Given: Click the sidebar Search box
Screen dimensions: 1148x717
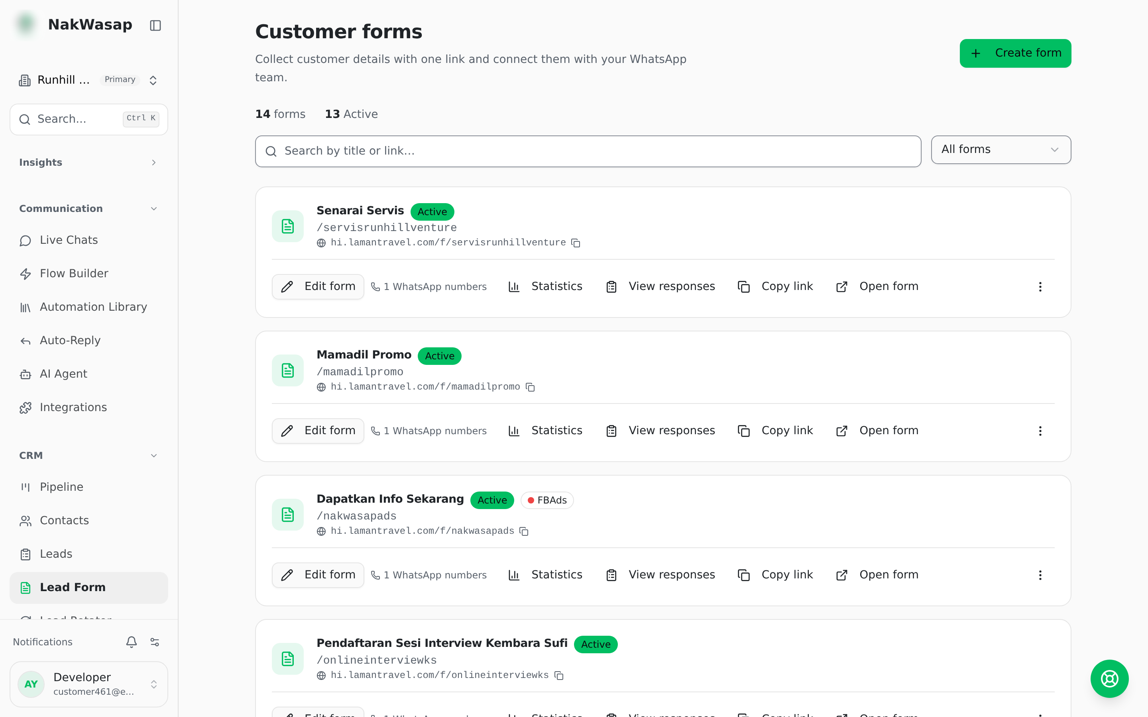Looking at the screenshot, I should [x=89, y=119].
